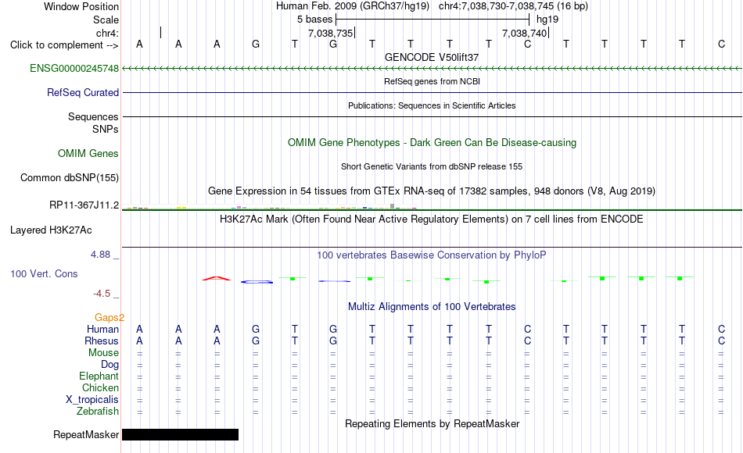The image size is (743, 453).
Task: Click the Chicken alignment row label
Action: (100, 387)
